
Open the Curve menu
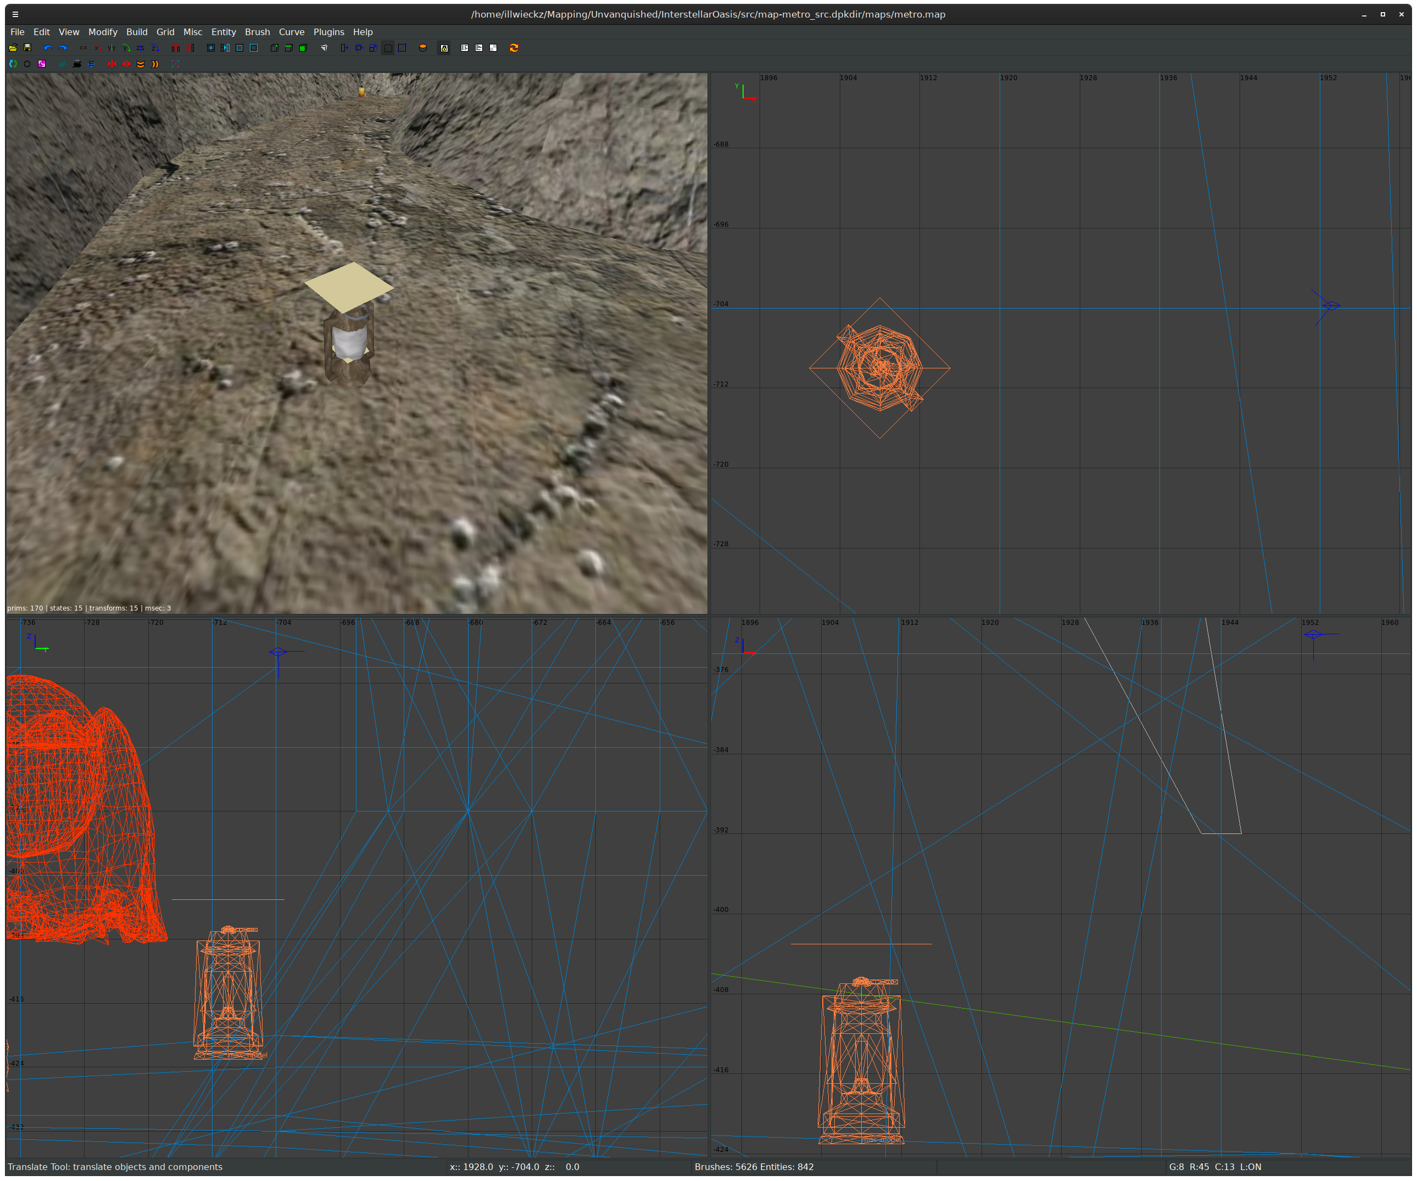(x=292, y=32)
